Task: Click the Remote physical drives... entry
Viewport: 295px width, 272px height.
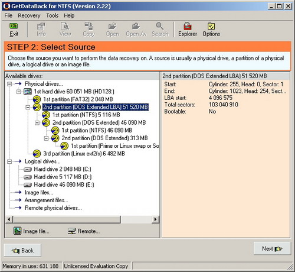Action: pos(53,208)
